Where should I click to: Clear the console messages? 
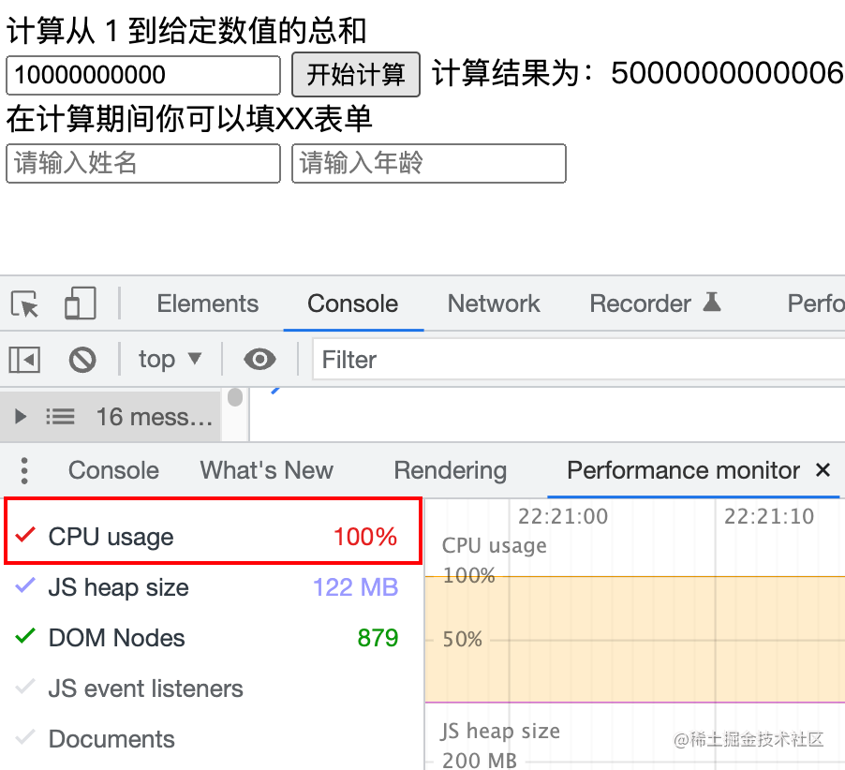click(82, 360)
